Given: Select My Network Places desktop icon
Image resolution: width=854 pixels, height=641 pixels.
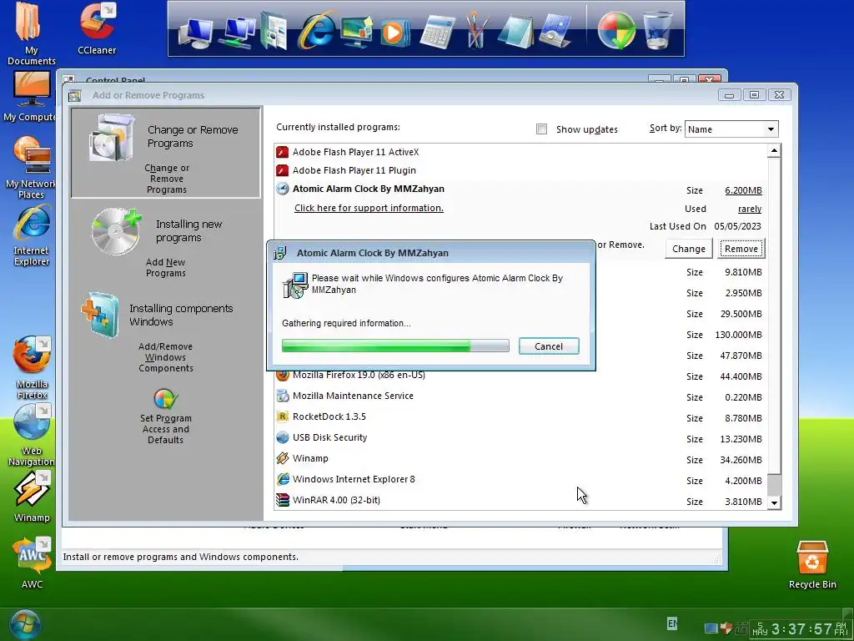Looking at the screenshot, I should pyautogui.click(x=31, y=168).
